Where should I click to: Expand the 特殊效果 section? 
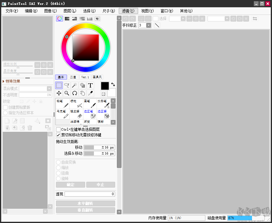(x=12, y=81)
